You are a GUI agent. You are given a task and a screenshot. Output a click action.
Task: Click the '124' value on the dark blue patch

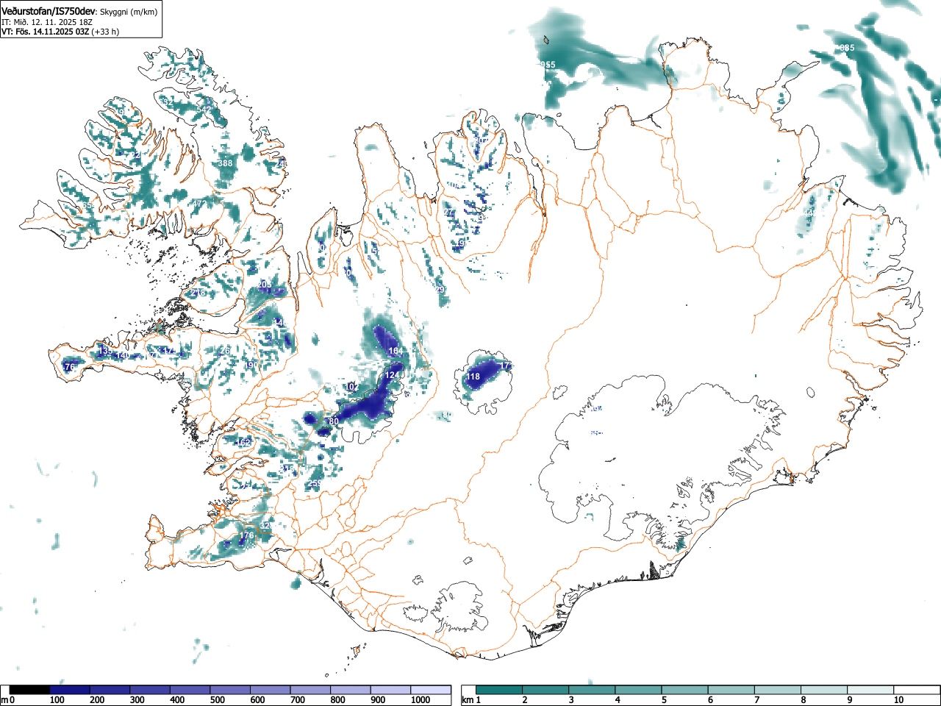pyautogui.click(x=393, y=375)
